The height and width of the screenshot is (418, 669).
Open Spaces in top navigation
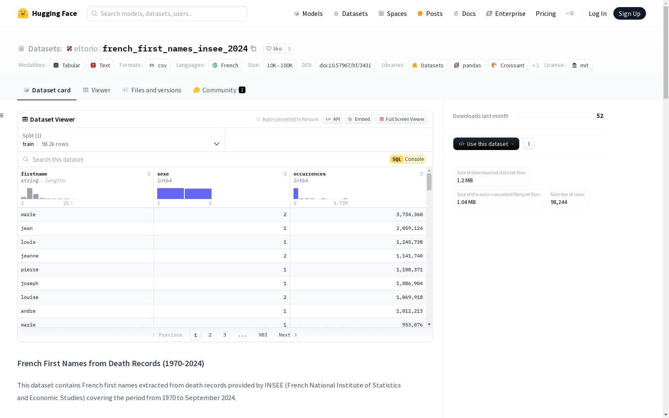point(393,13)
